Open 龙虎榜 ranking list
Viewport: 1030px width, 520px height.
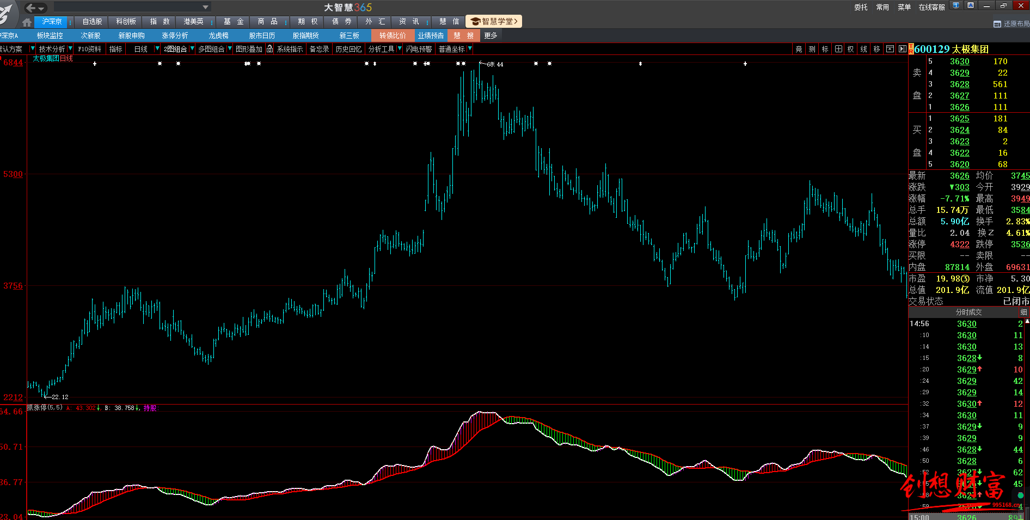tap(218, 36)
